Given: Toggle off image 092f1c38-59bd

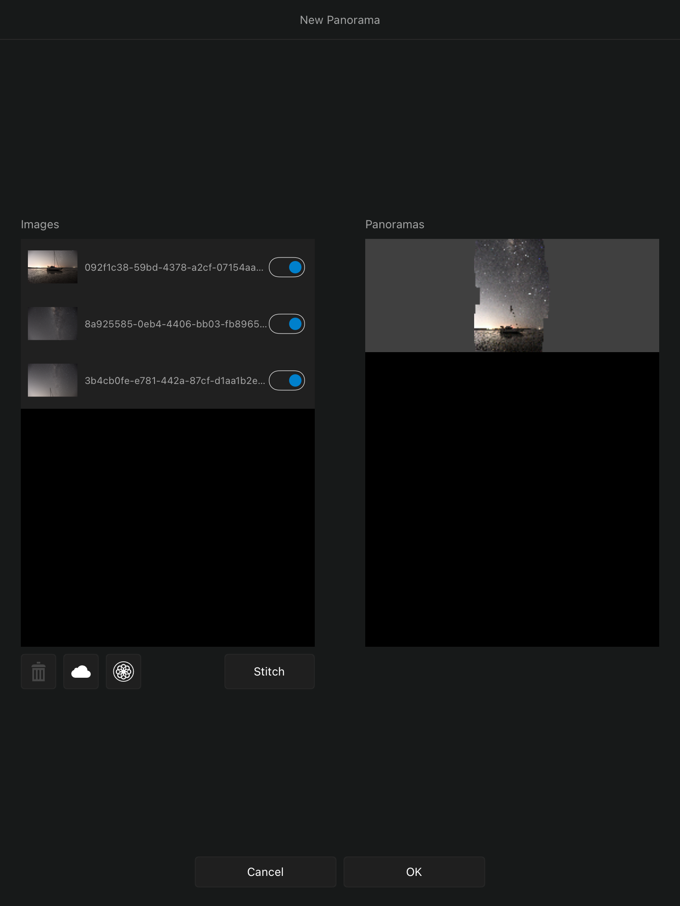Looking at the screenshot, I should coord(287,267).
